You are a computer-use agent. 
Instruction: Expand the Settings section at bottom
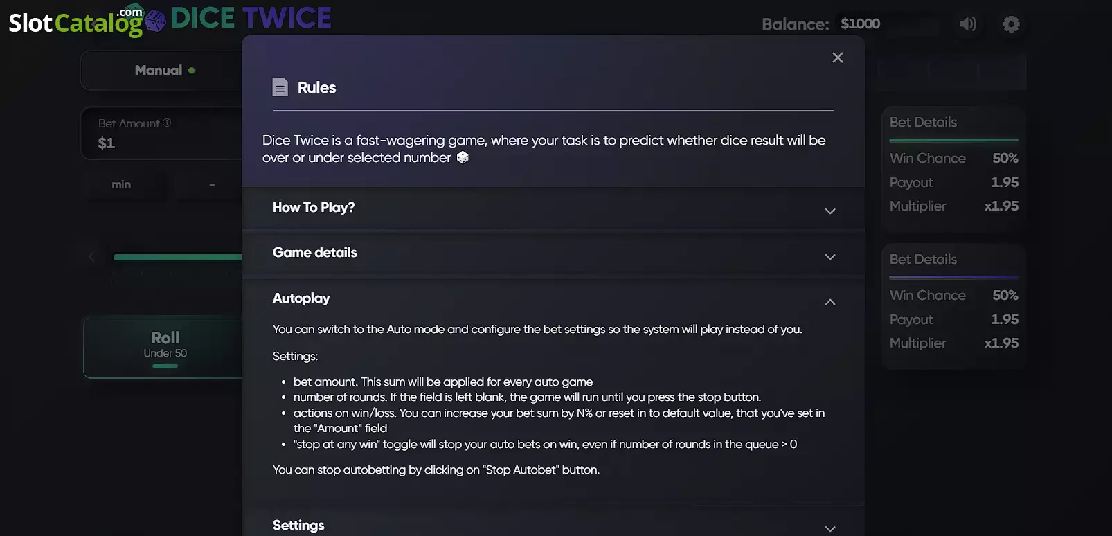pyautogui.click(x=553, y=525)
